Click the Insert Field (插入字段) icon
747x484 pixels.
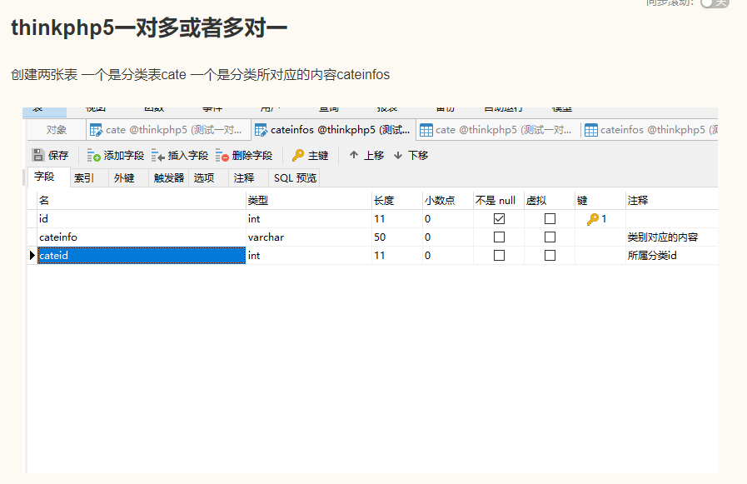coord(158,155)
